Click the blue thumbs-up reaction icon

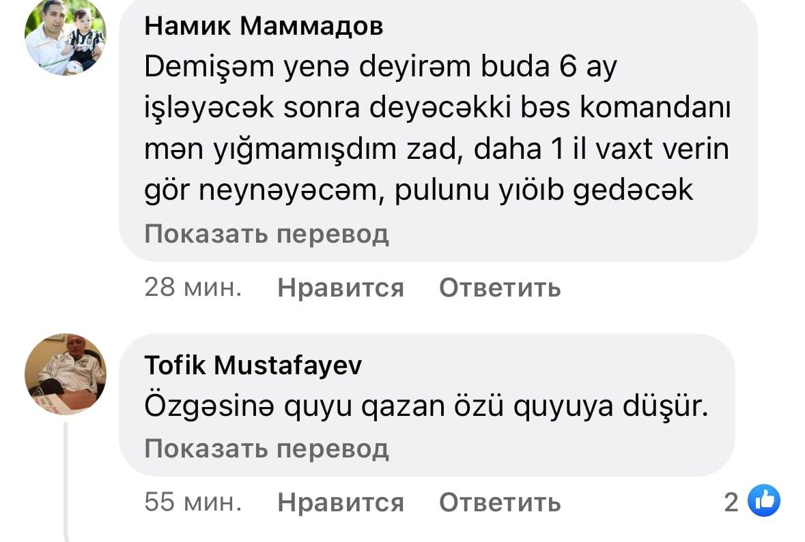tap(764, 502)
